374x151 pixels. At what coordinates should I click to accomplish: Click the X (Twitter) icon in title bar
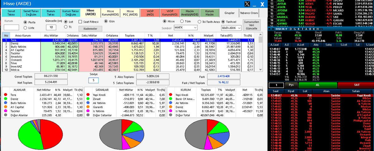(247, 4)
